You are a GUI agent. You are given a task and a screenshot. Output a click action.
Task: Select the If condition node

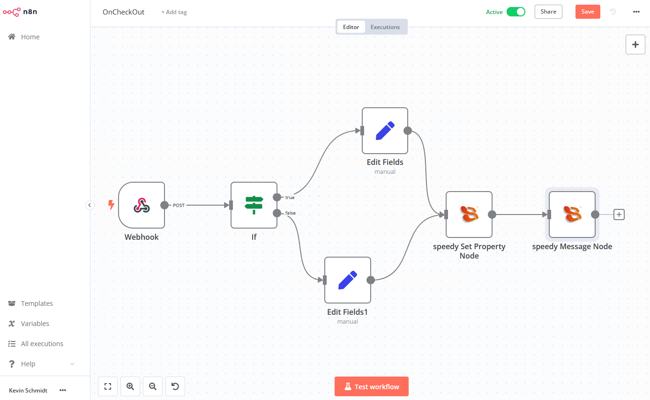(254, 205)
